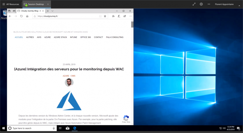Open the ACCUEIL navigation item

(x=19, y=37)
